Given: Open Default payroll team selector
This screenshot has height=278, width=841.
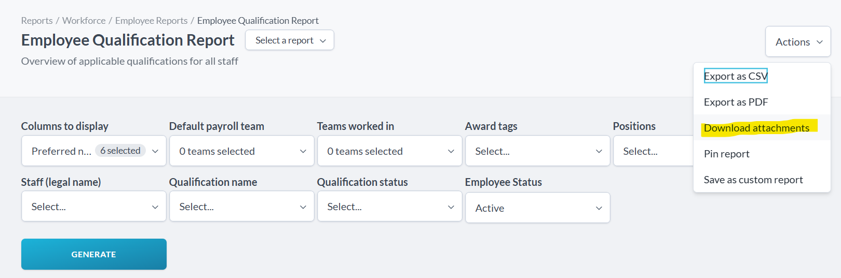Looking at the screenshot, I should pyautogui.click(x=241, y=151).
